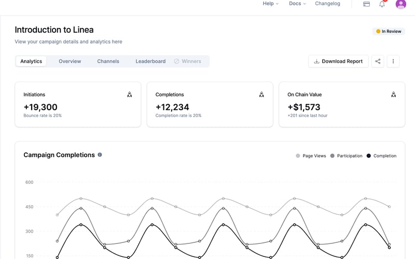Screen dimensions: 415x259
Task: Toggle Completion series in chart legend
Action: pyautogui.click(x=381, y=156)
